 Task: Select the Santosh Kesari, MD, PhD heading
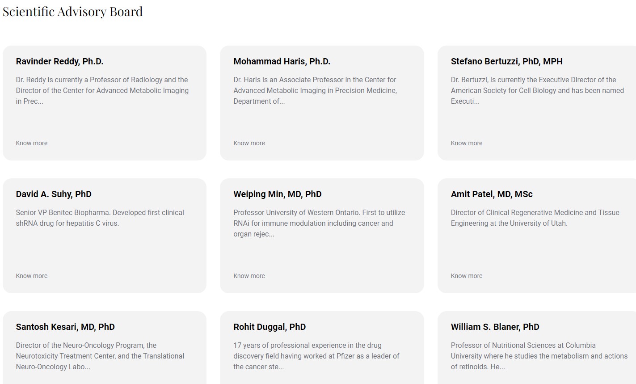(x=65, y=327)
